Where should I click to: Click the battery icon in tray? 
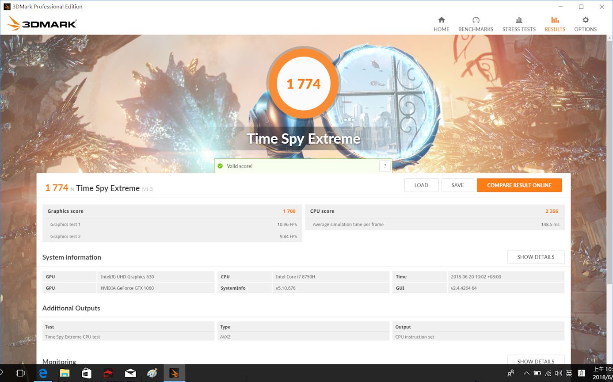[537, 373]
